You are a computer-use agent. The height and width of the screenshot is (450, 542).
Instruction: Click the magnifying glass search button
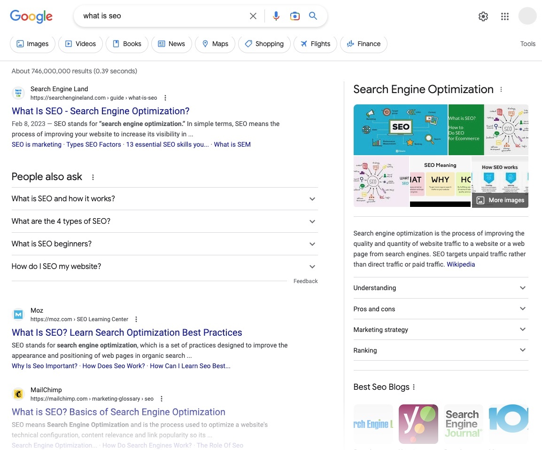[x=313, y=16]
